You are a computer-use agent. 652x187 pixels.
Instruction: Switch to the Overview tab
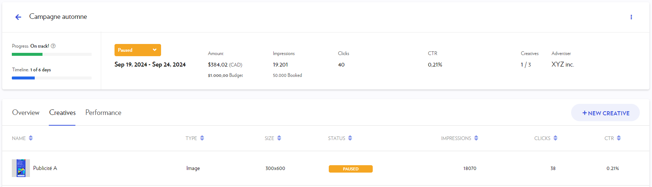[25, 113]
